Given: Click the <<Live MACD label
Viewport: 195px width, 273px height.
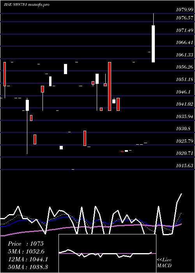Looking at the screenshot, I should [x=164, y=262].
